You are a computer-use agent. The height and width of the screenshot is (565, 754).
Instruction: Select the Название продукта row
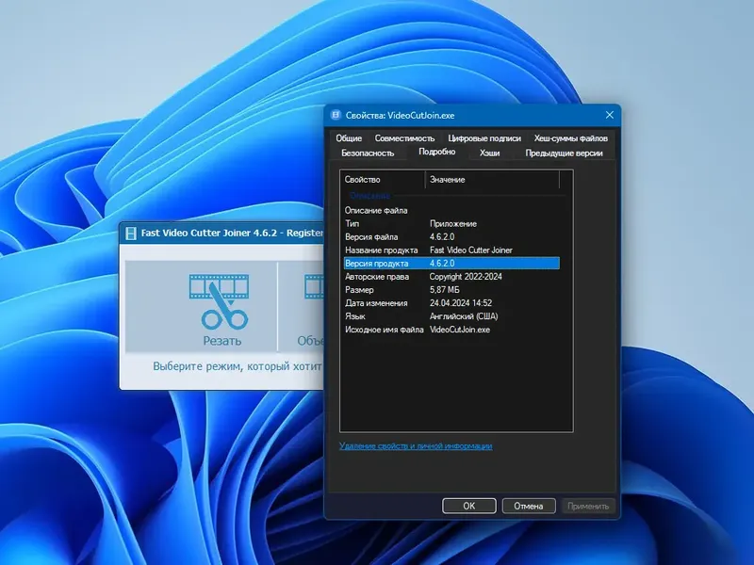451,250
